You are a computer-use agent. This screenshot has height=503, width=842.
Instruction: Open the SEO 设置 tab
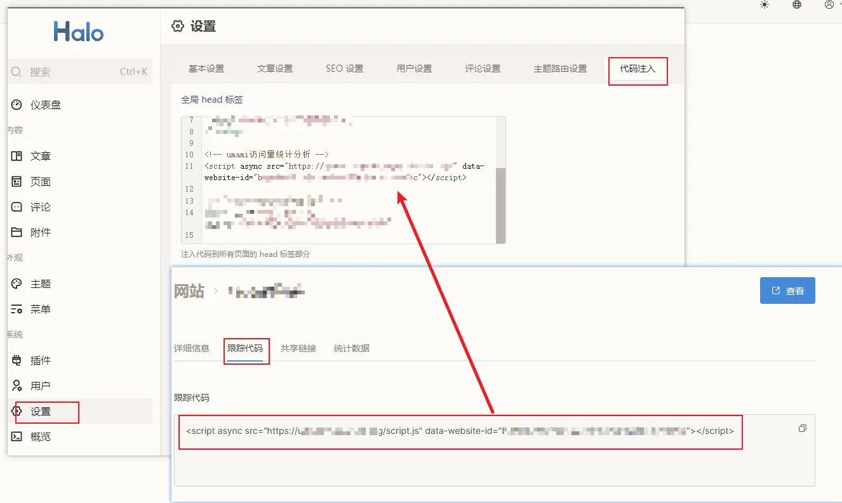pyautogui.click(x=344, y=69)
